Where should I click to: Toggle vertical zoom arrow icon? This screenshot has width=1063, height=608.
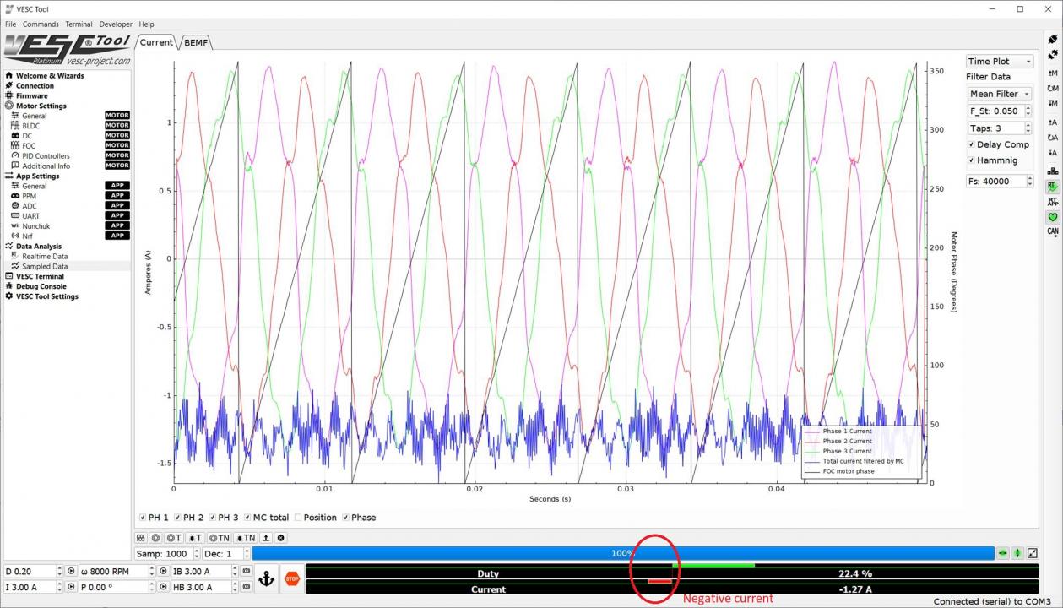[1018, 553]
